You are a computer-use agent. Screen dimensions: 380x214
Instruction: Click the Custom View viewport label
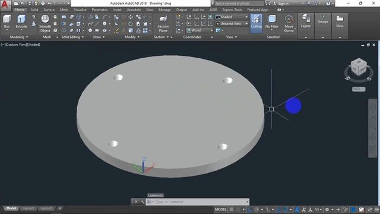15,45
